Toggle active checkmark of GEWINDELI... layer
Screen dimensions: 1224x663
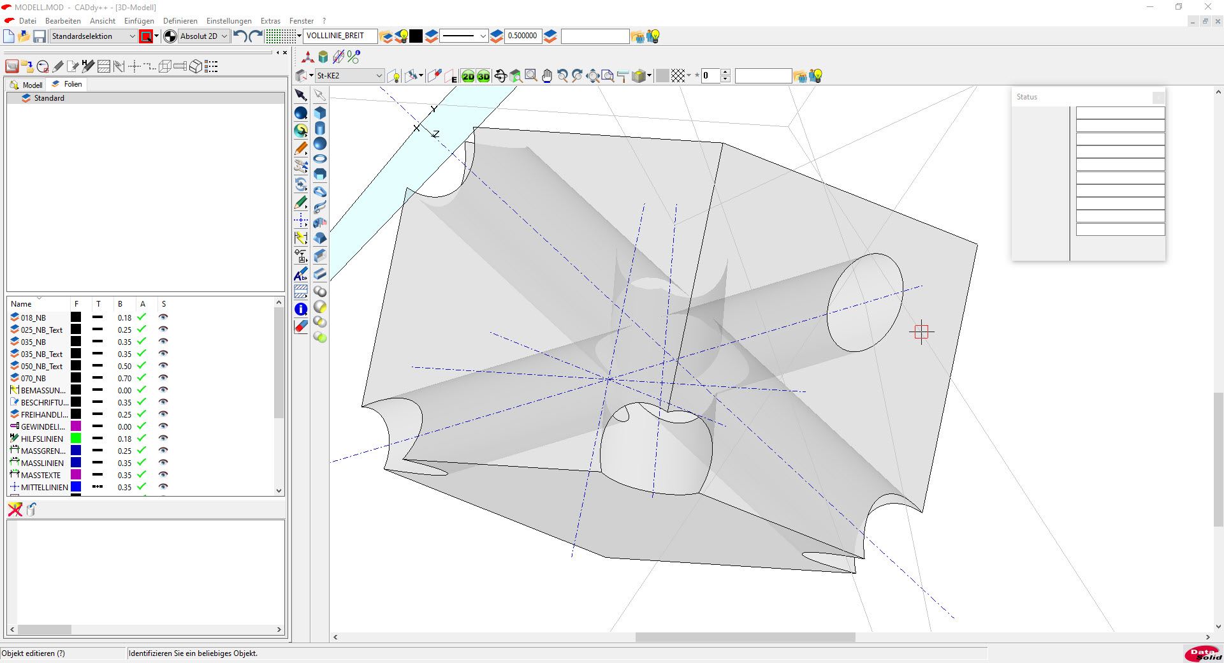[x=142, y=426]
